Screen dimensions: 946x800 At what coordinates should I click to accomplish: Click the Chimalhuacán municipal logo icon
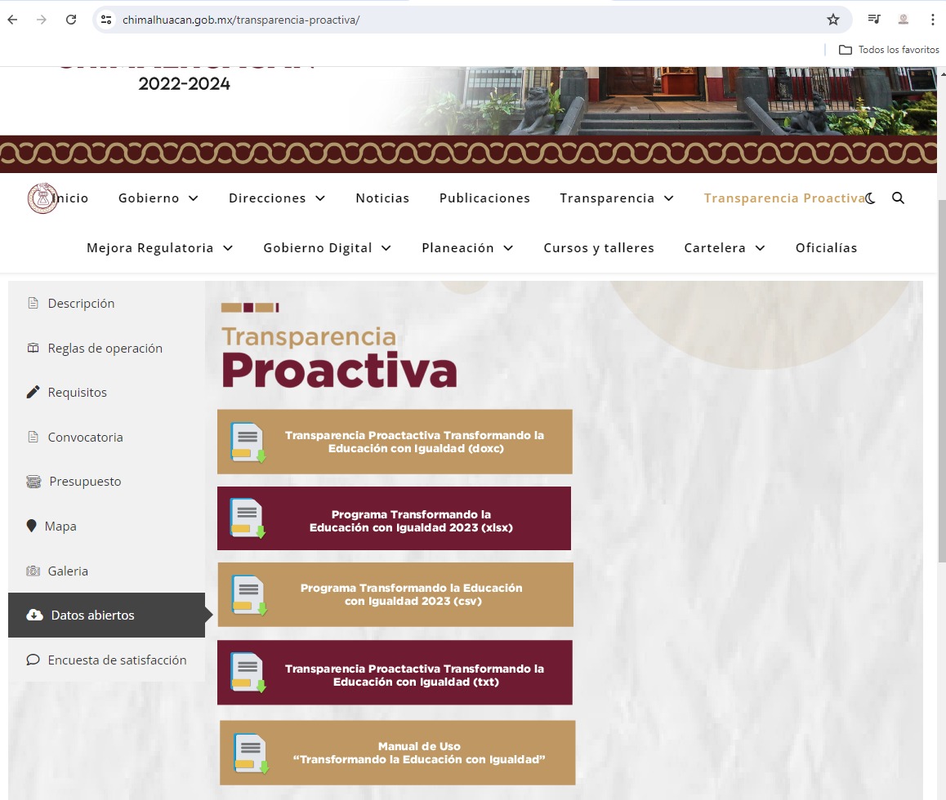click(x=42, y=198)
